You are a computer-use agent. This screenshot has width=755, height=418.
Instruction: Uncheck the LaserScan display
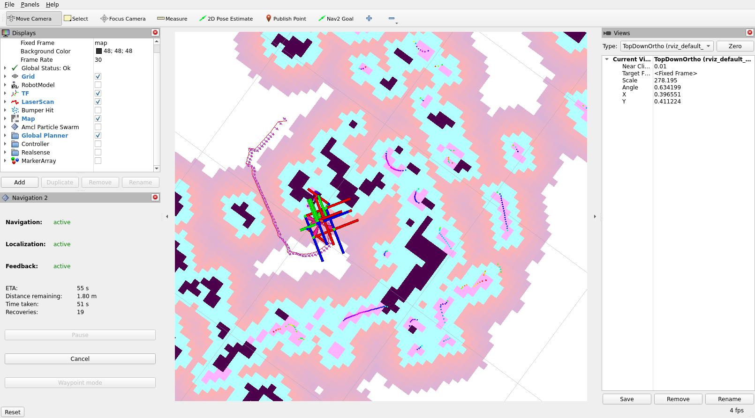point(98,102)
